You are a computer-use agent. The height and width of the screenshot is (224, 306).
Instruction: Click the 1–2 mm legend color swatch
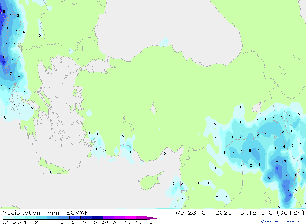click(31, 218)
